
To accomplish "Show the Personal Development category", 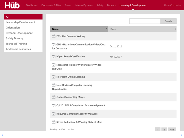I will 23,33.
